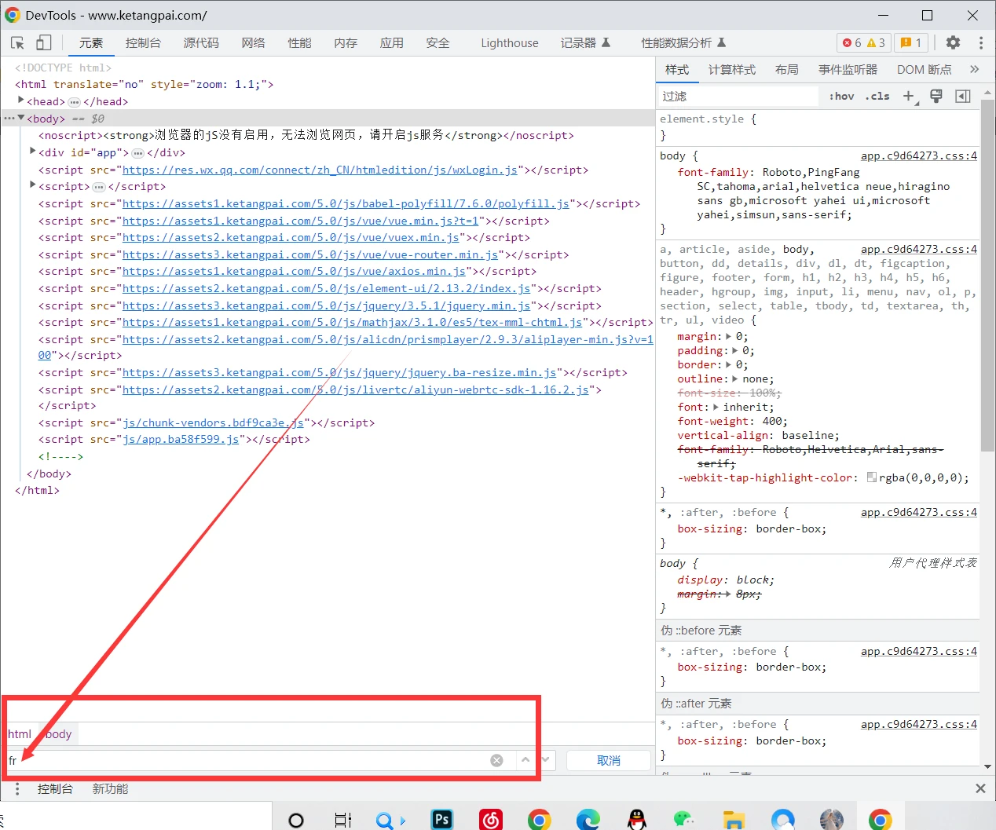Open the 内存 tab
This screenshot has height=830, width=996.
click(x=346, y=43)
